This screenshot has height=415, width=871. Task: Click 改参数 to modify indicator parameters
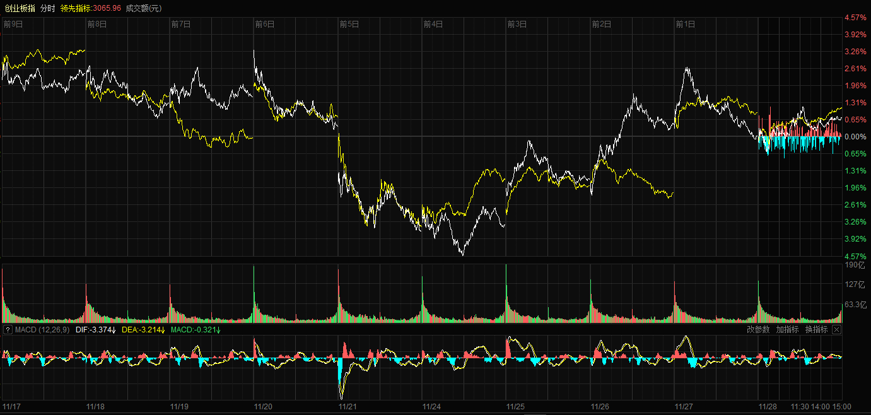pyautogui.click(x=758, y=330)
